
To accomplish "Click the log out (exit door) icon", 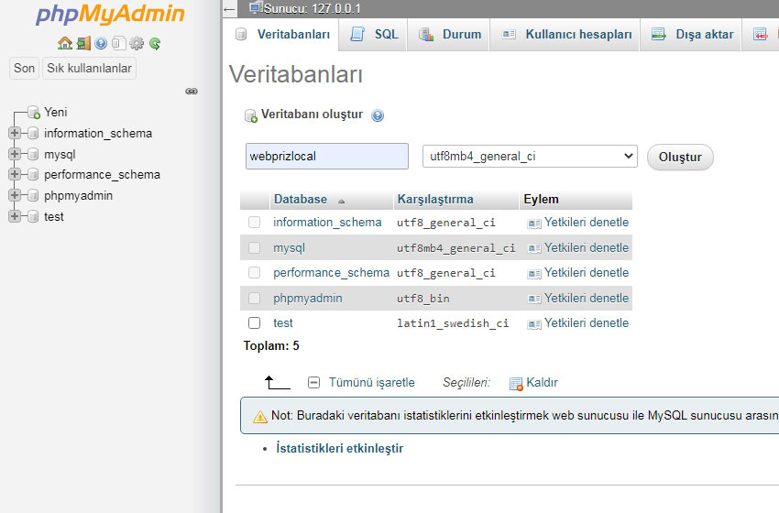I will pyautogui.click(x=83, y=44).
